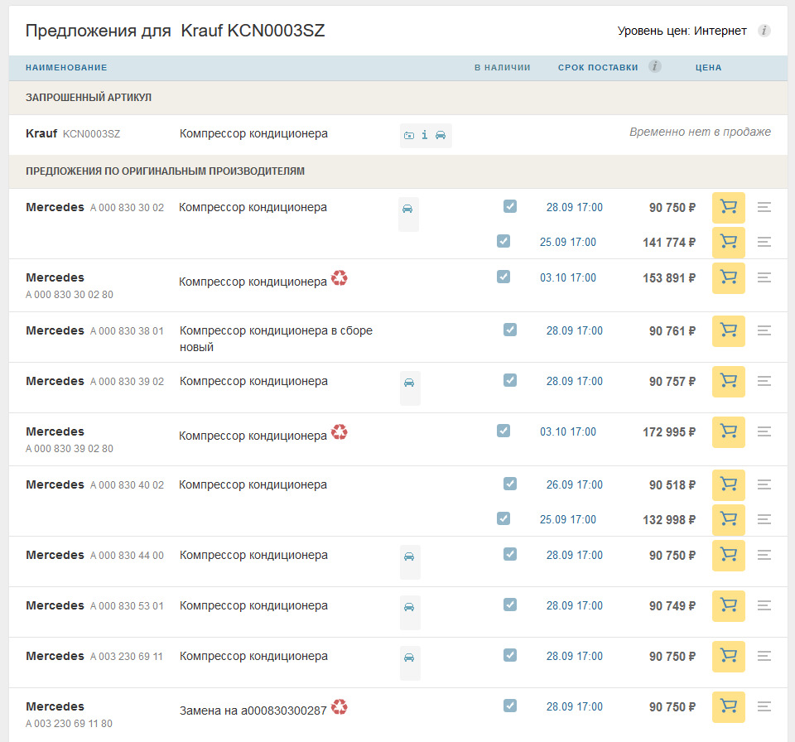Add A 003 230 69 11 80 offer to cart
Viewport: 795px width, 742px height.
click(x=729, y=707)
